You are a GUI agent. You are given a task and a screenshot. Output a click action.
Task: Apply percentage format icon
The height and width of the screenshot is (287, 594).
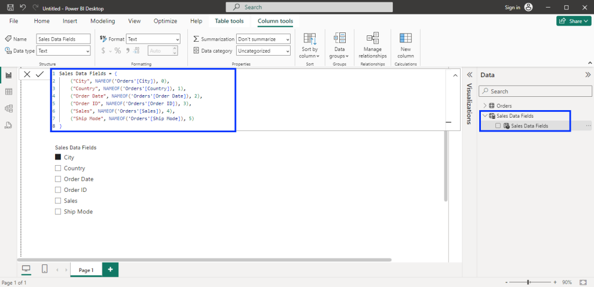118,50
